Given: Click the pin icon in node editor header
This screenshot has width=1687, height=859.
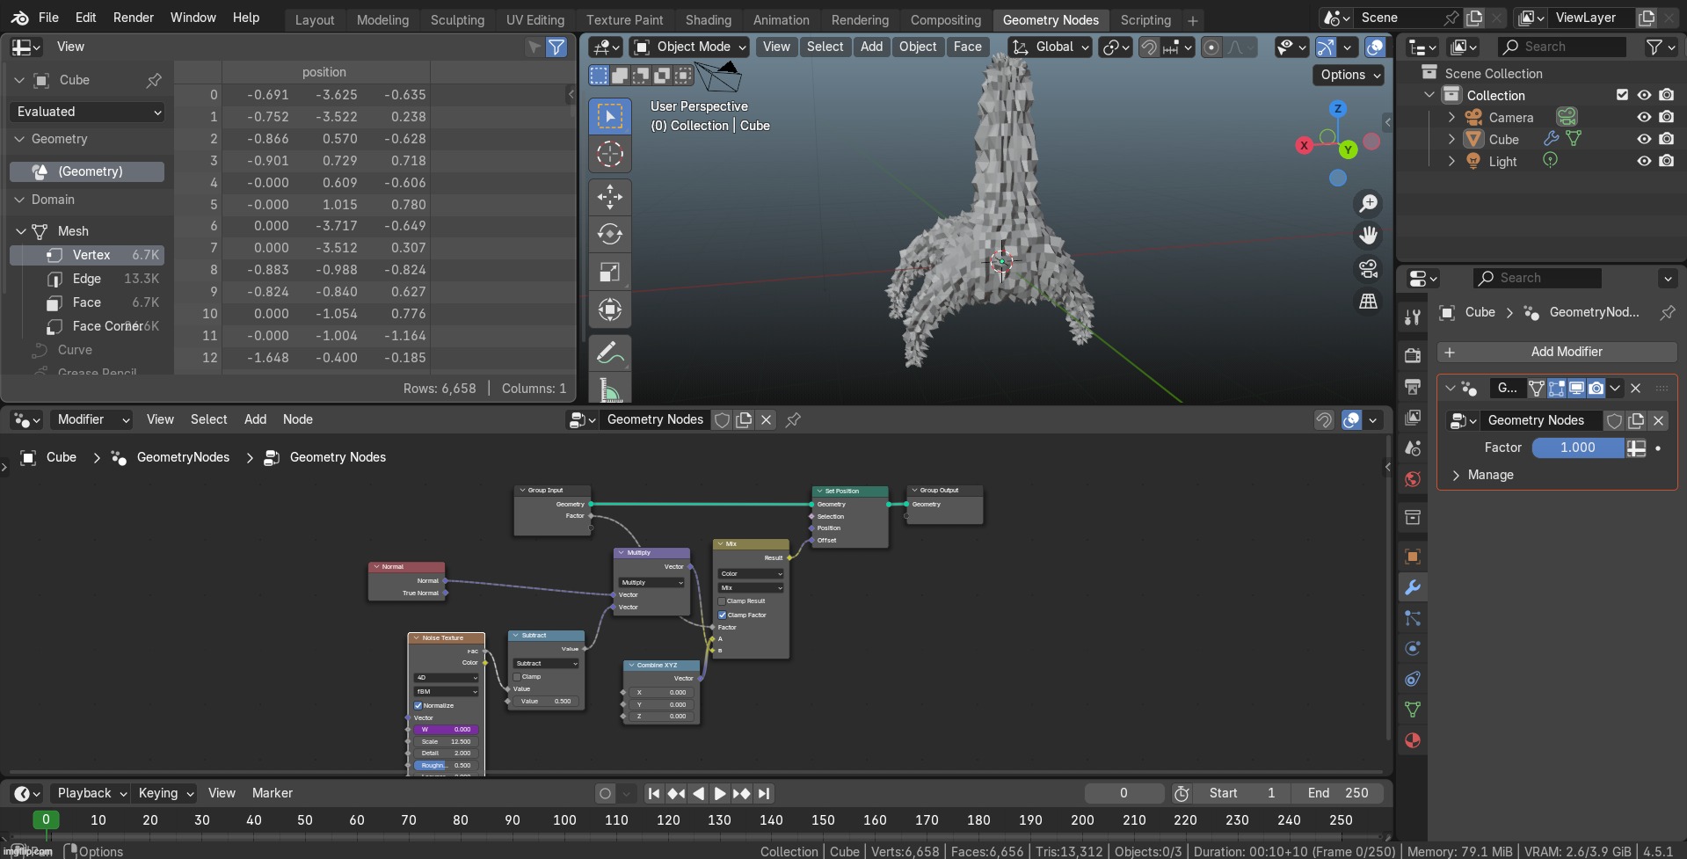Looking at the screenshot, I should tap(793, 420).
